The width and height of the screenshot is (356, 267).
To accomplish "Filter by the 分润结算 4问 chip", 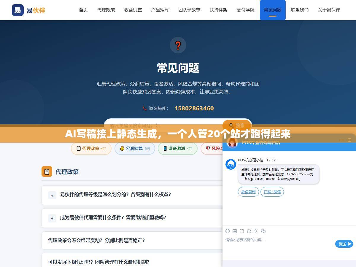I will click(x=135, y=148).
